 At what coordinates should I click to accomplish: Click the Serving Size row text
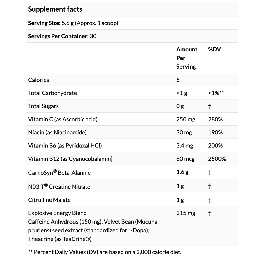tap(73, 23)
